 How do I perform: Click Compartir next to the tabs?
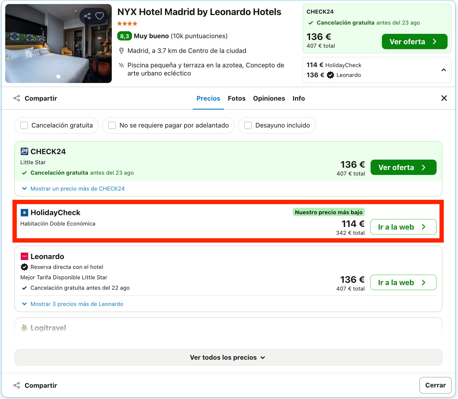tap(35, 99)
